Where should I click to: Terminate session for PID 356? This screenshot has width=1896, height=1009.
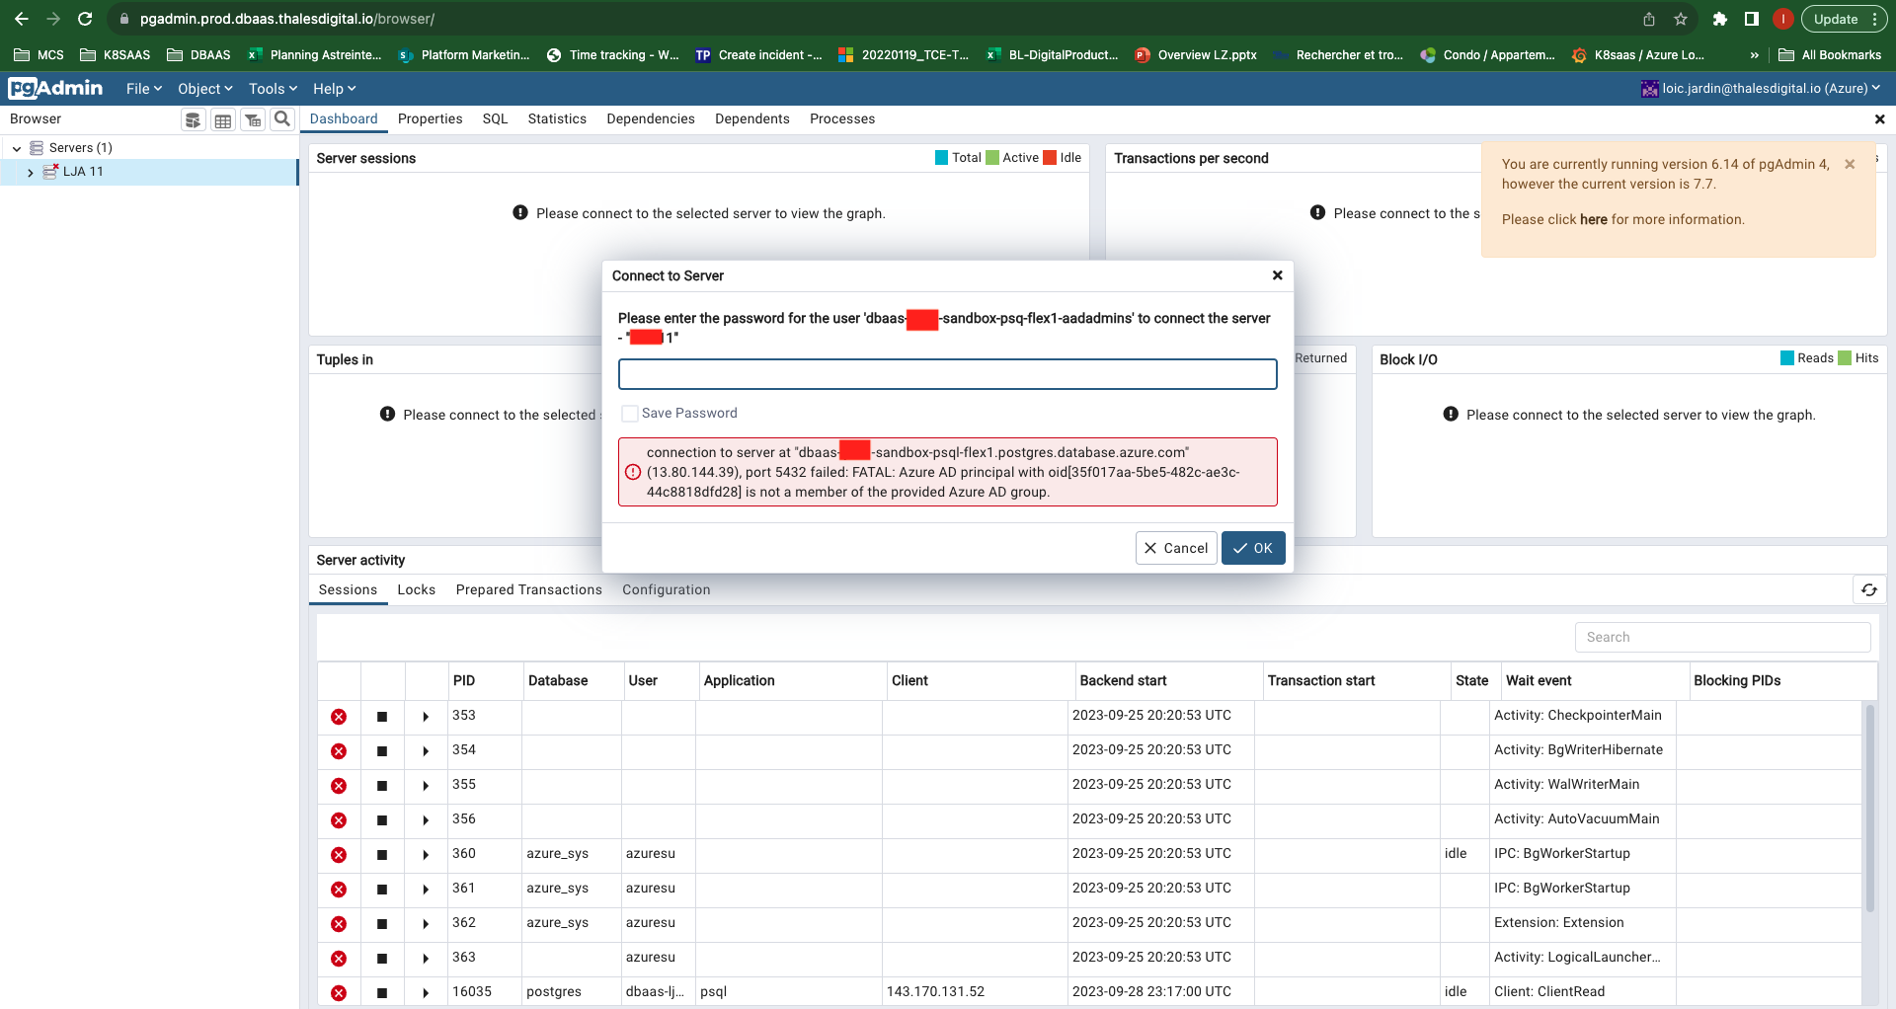pyautogui.click(x=339, y=820)
